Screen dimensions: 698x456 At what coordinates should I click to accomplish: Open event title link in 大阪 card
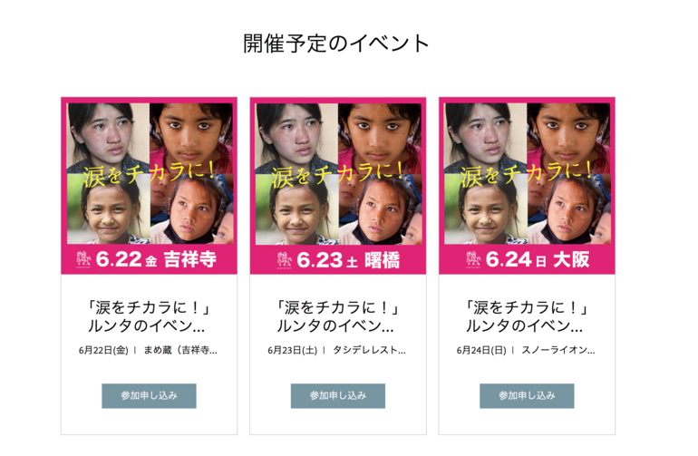(x=527, y=316)
